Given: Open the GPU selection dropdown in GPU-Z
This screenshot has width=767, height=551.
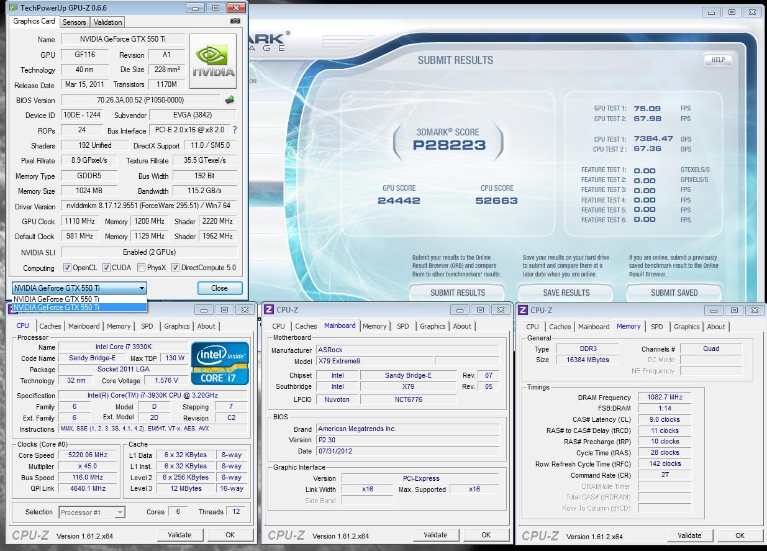Looking at the screenshot, I should 79,288.
